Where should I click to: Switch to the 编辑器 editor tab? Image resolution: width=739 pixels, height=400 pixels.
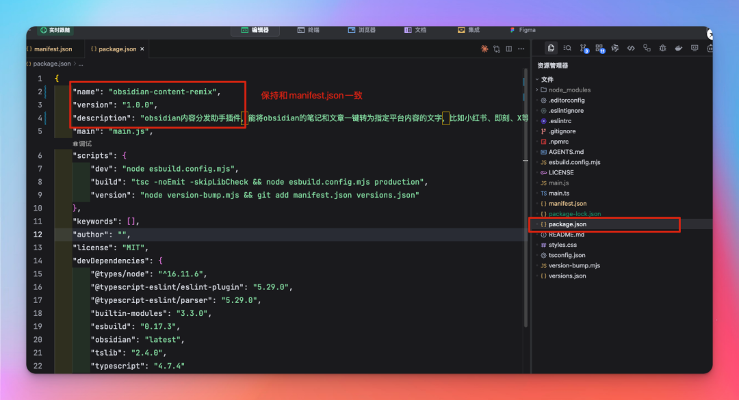(x=255, y=30)
